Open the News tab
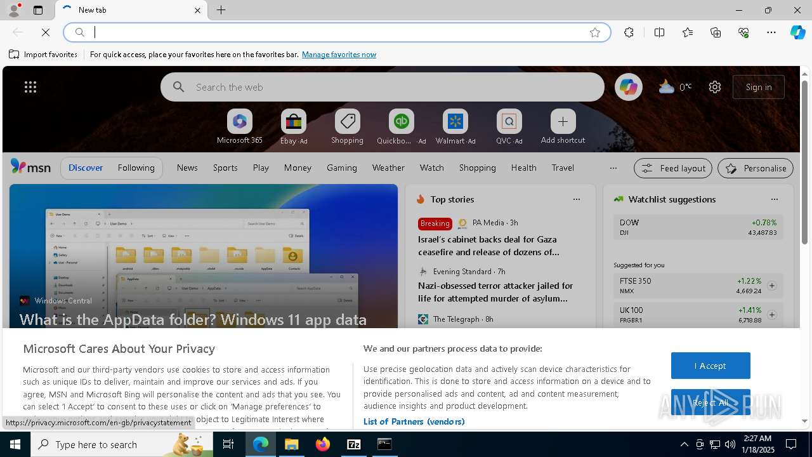 187,168
